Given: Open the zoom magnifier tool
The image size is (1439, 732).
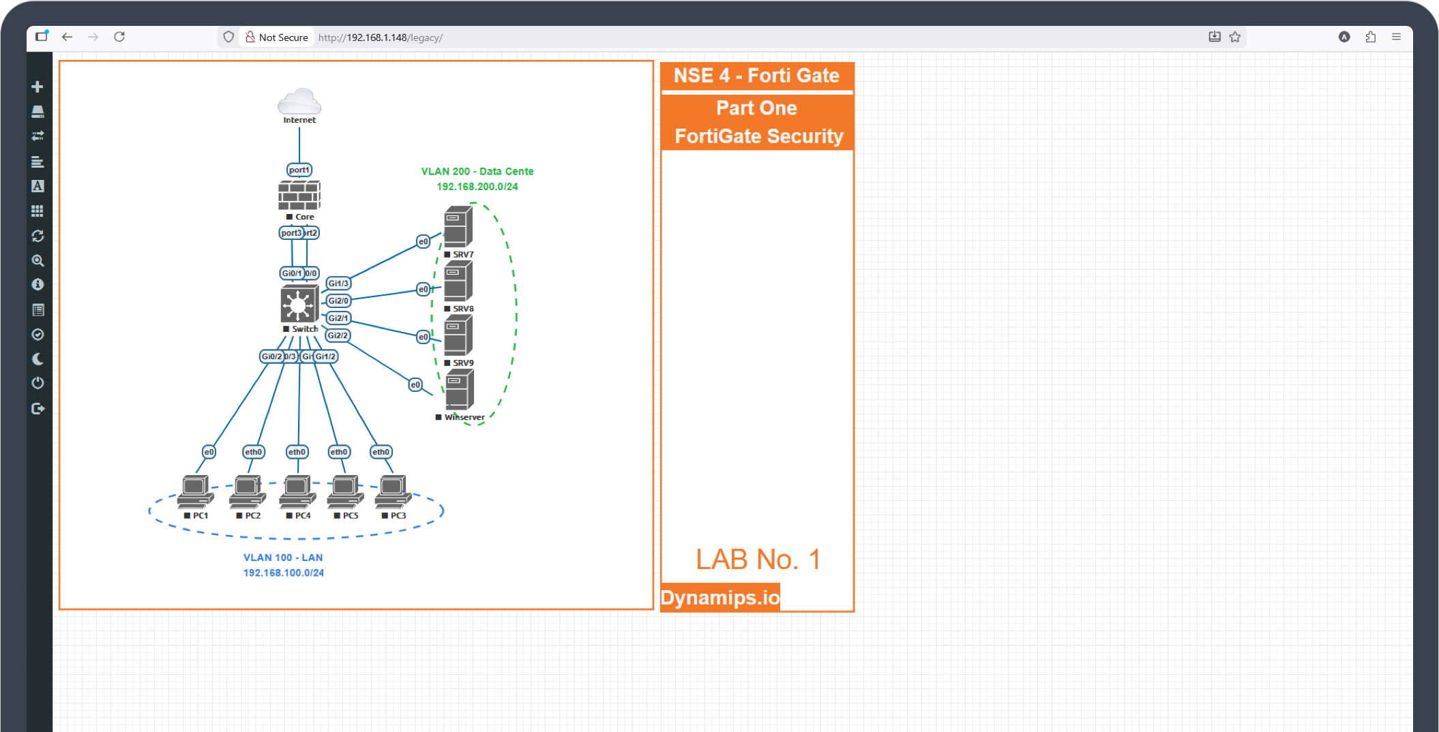Looking at the screenshot, I should (38, 260).
